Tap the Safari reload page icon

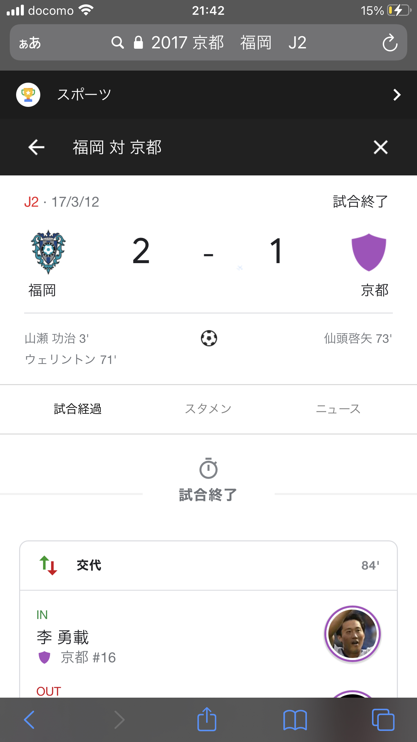(x=390, y=43)
